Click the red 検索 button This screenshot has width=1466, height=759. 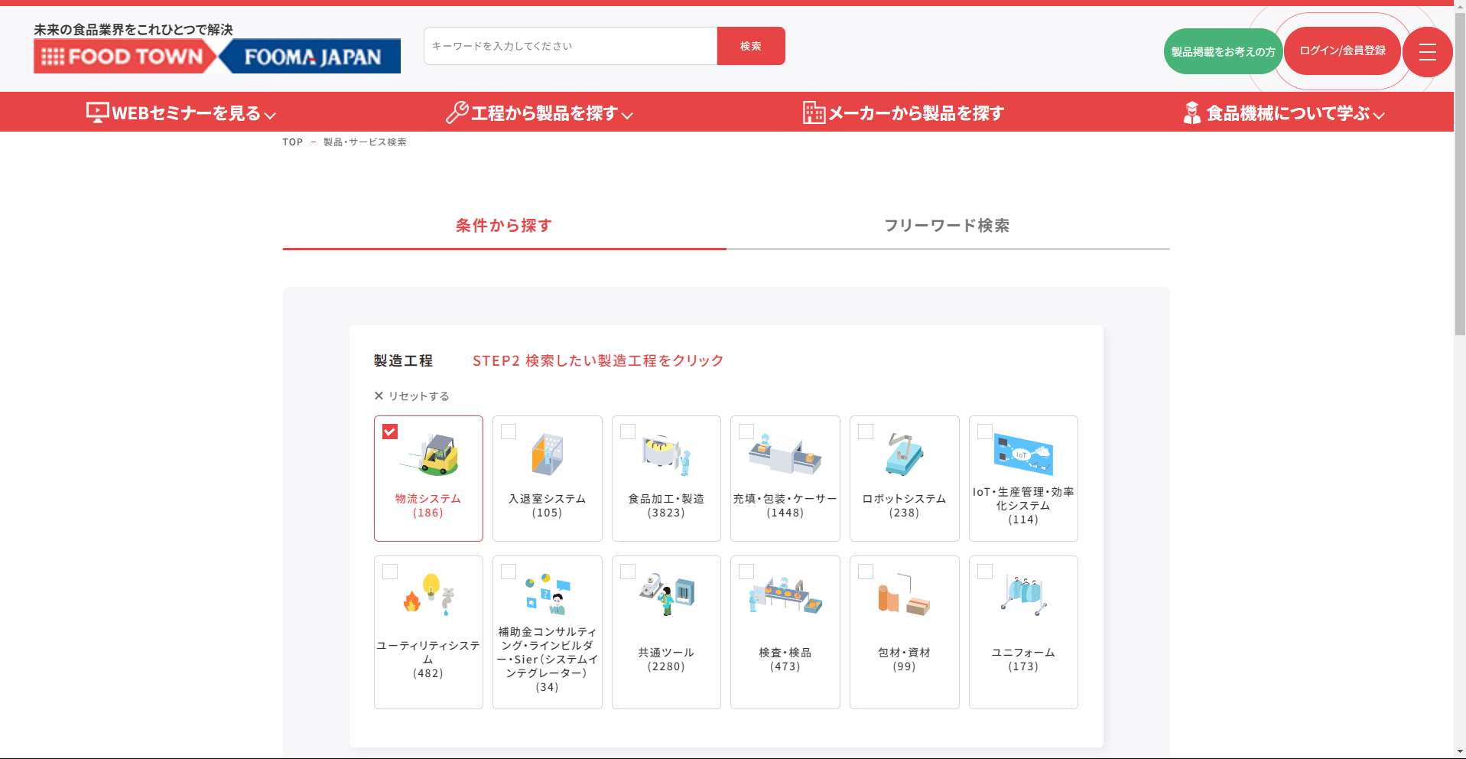click(751, 46)
